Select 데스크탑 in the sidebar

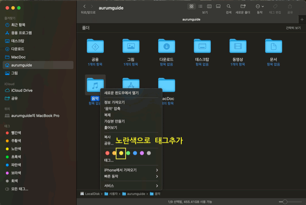(x=38, y=41)
